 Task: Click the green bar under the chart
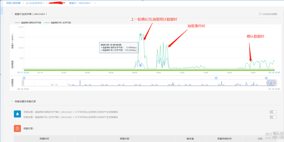pyautogui.click(x=149, y=70)
